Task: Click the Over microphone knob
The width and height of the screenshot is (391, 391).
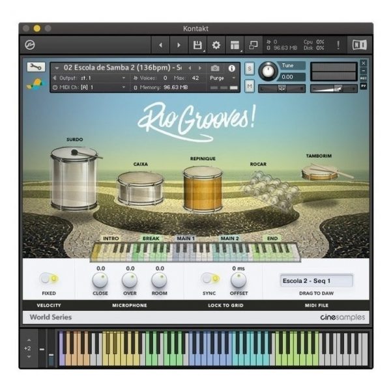Action: coord(130,280)
